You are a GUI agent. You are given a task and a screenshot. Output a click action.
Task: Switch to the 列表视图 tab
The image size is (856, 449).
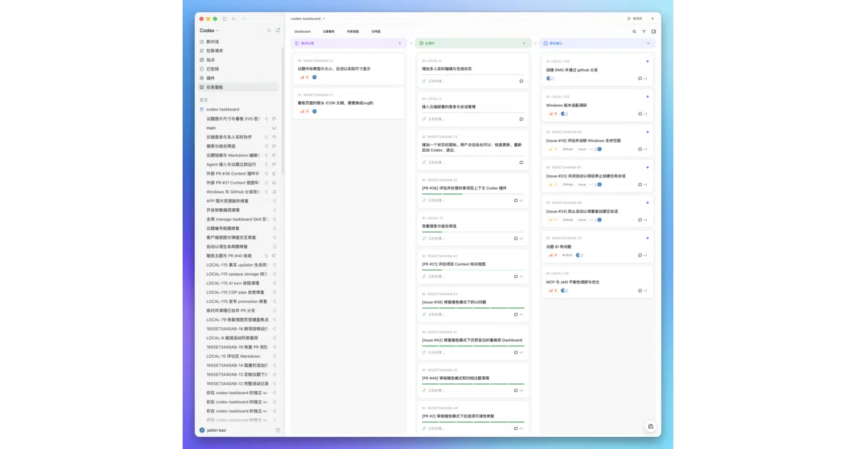tap(353, 31)
